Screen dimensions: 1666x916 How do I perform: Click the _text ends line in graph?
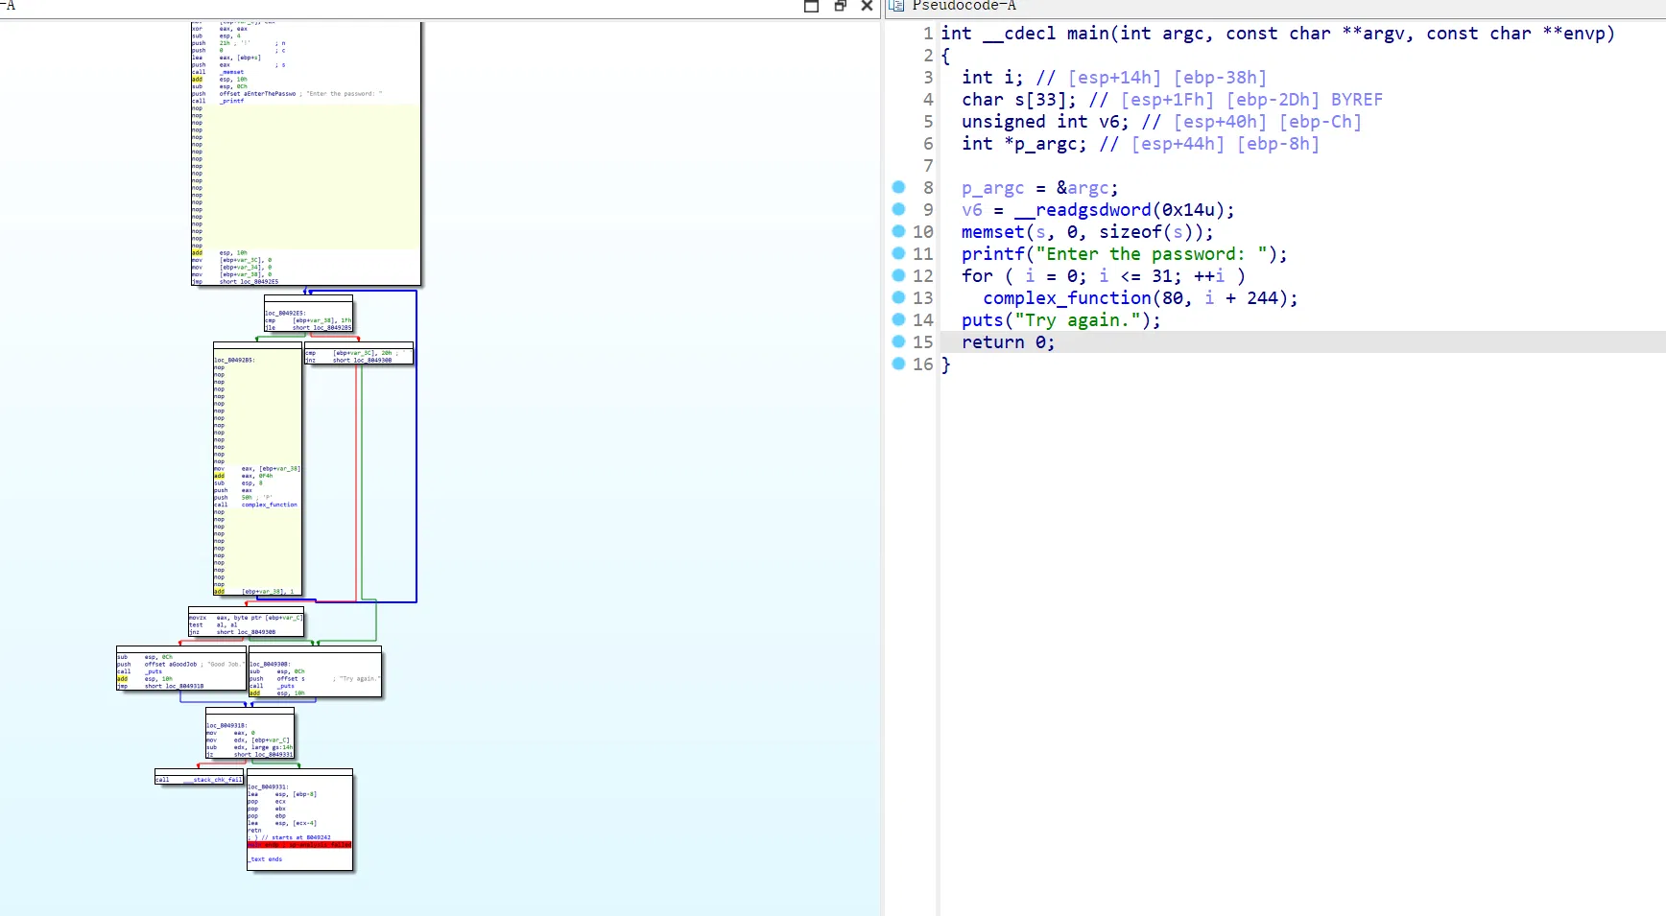(x=265, y=859)
